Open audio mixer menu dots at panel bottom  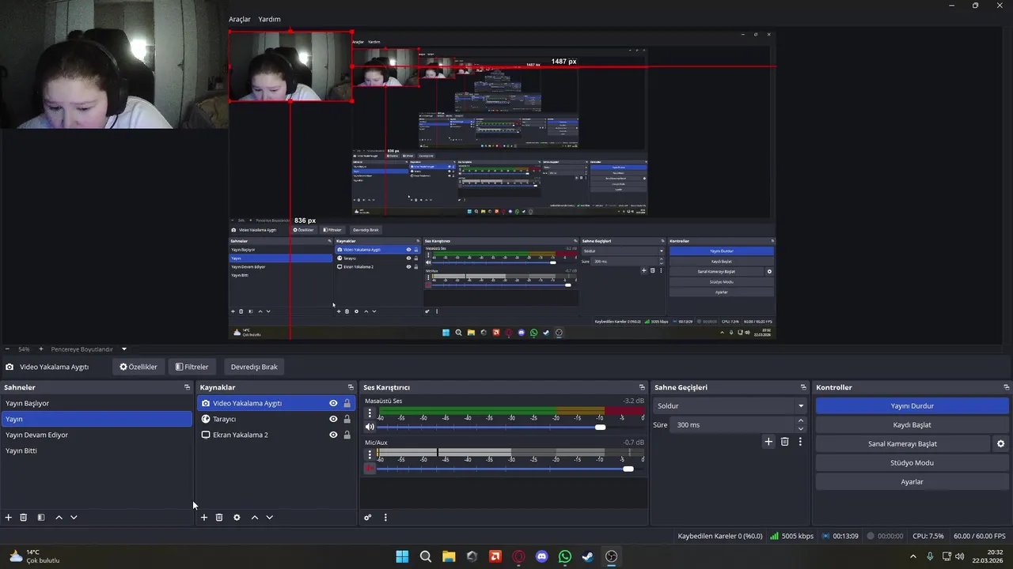tap(385, 518)
